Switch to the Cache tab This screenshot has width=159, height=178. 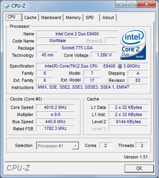click(x=30, y=17)
